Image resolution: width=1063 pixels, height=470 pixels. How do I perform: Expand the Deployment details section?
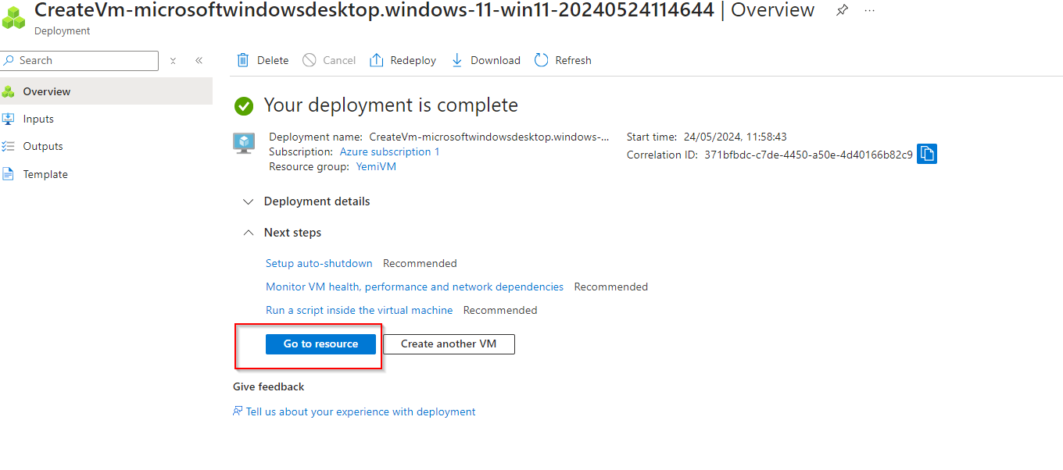click(249, 201)
